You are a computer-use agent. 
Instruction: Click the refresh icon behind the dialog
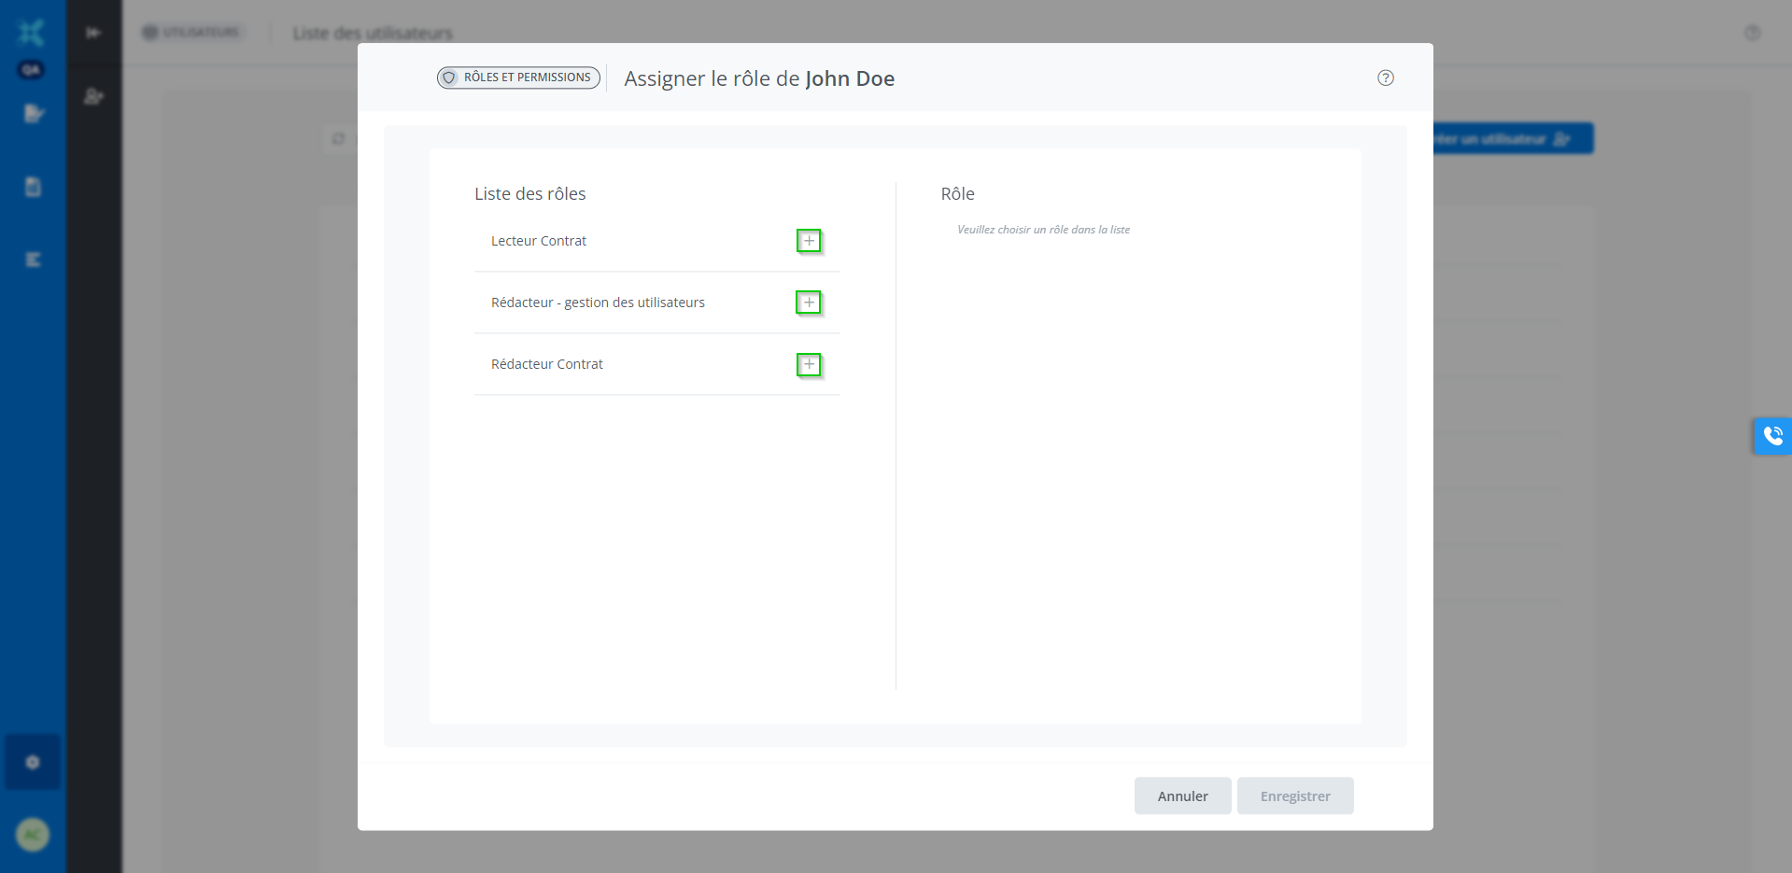click(338, 139)
